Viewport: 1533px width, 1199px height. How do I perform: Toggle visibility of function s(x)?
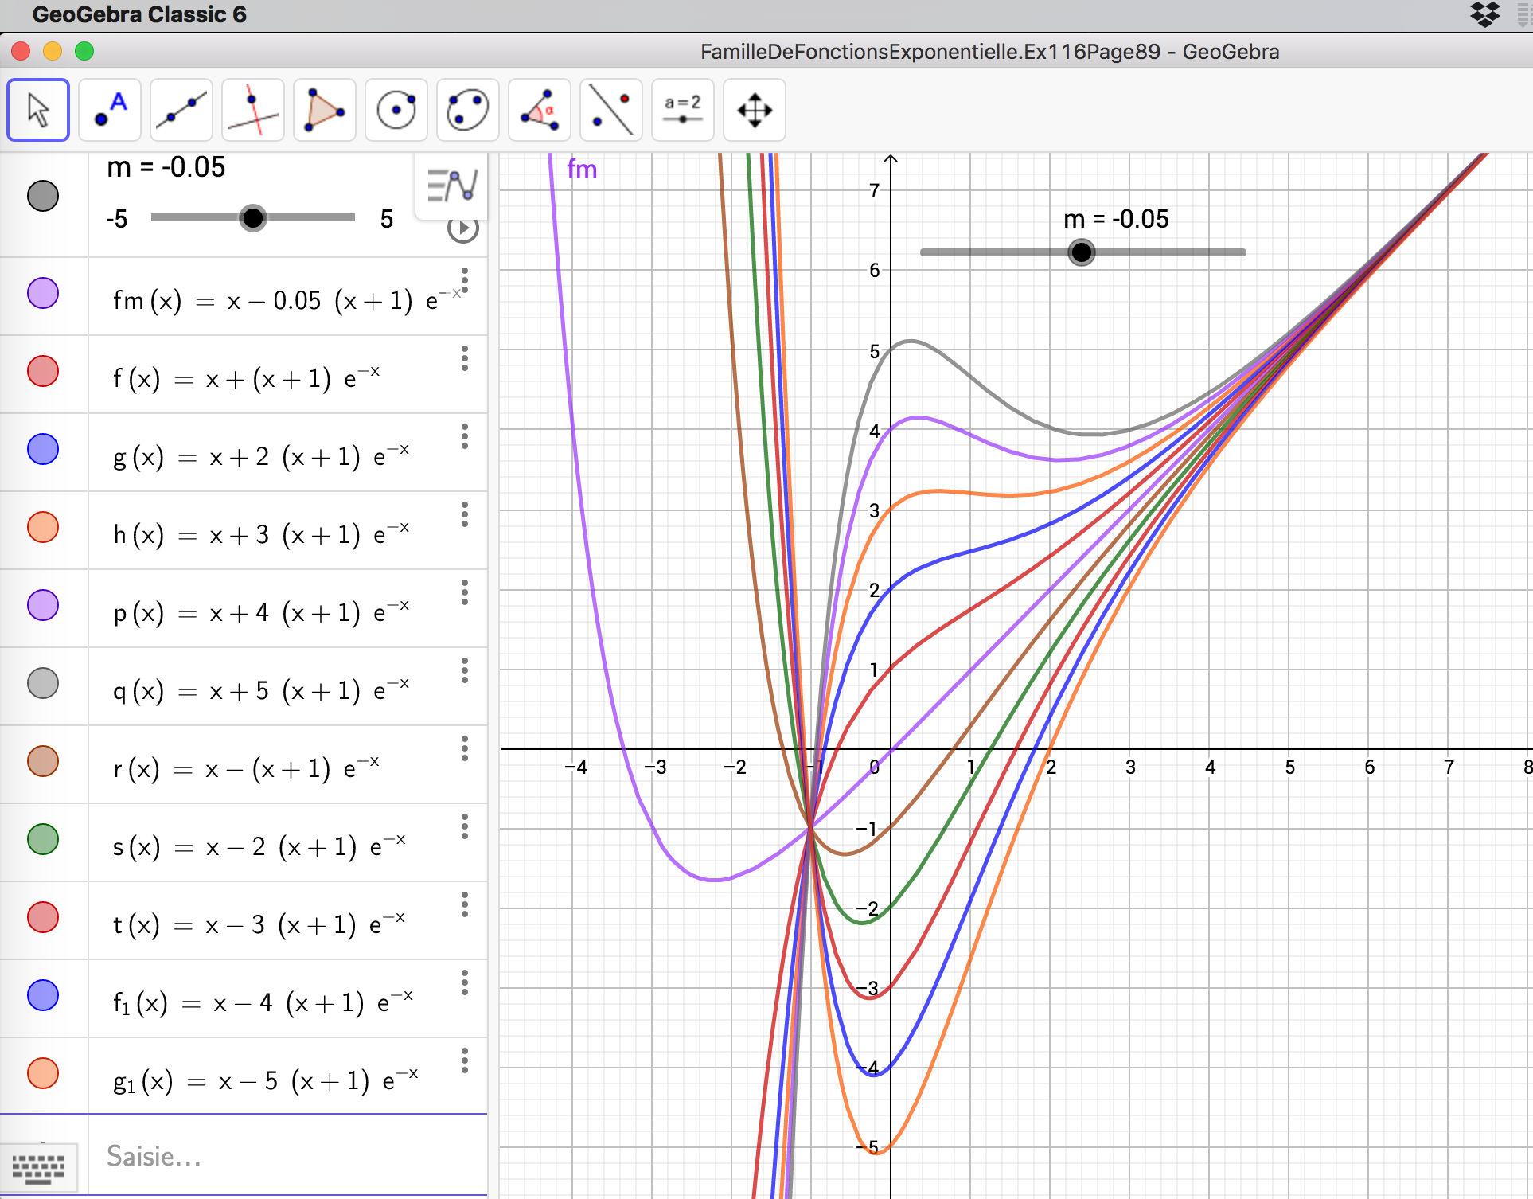(x=43, y=839)
